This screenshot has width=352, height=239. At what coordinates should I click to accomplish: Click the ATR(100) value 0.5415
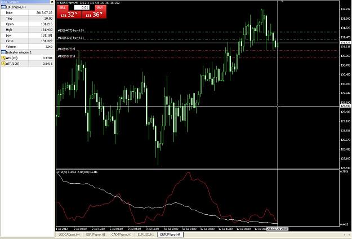[x=47, y=64]
